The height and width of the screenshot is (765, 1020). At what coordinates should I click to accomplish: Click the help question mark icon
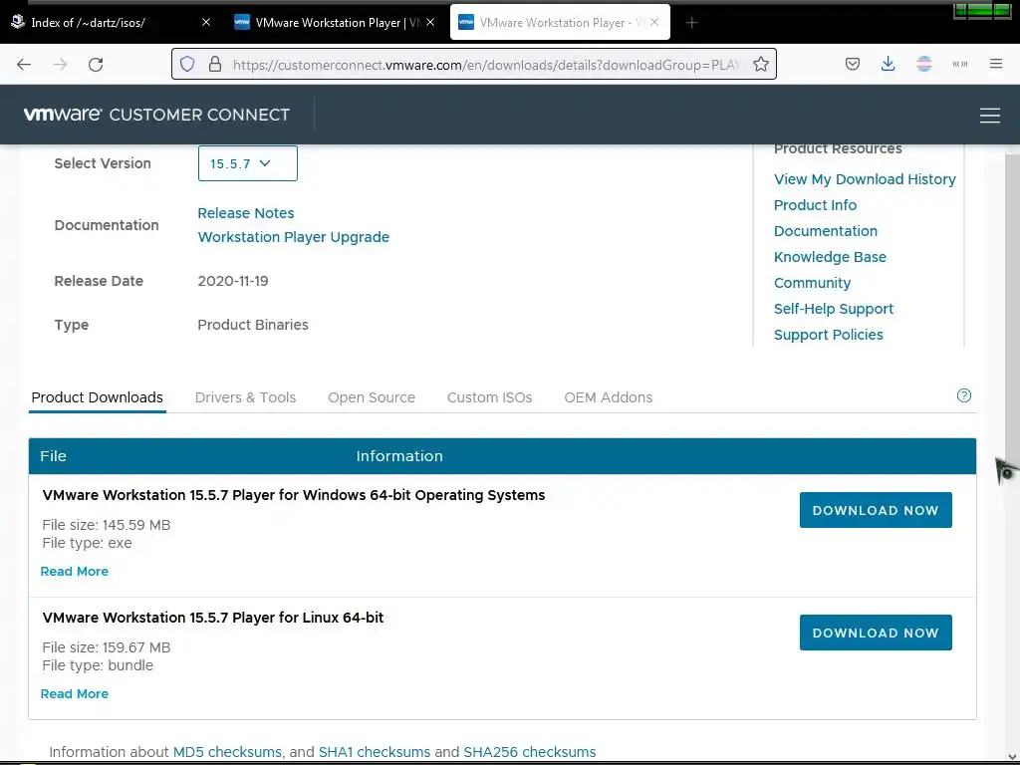click(963, 395)
